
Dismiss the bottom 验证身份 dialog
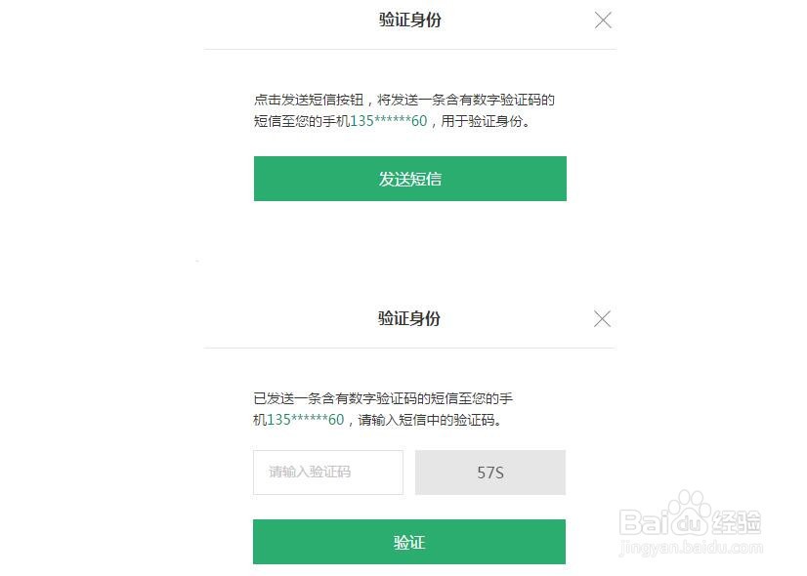pyautogui.click(x=602, y=318)
